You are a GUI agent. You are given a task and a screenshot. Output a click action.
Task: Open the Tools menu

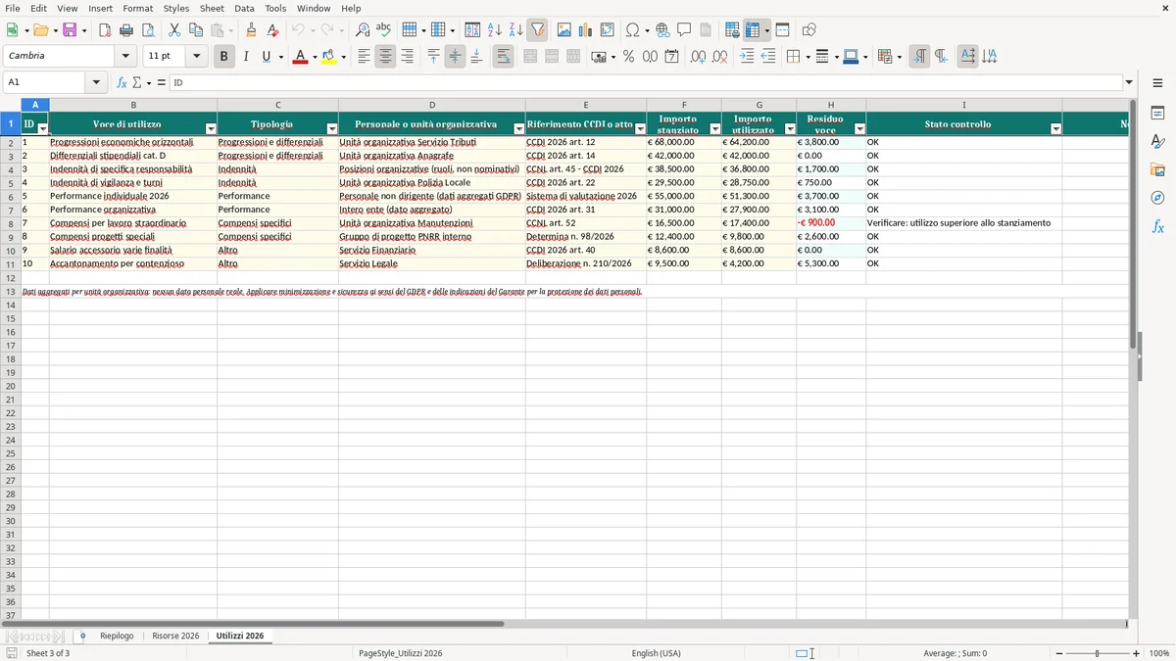coord(275,8)
